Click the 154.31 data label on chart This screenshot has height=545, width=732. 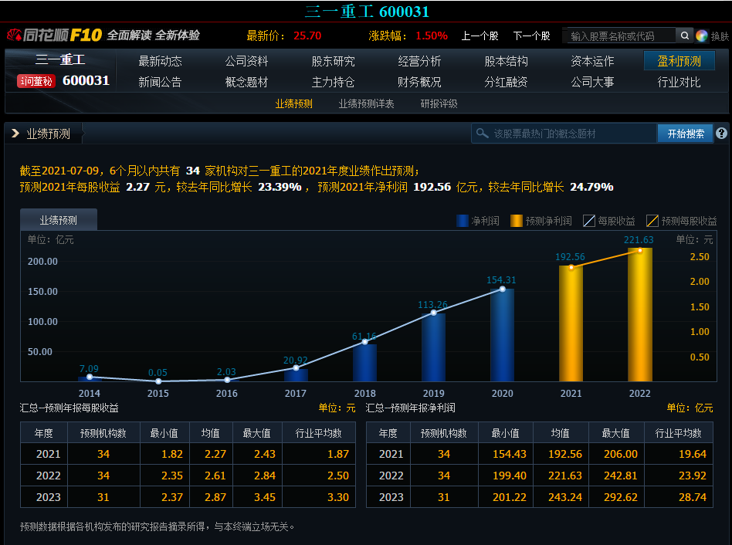[501, 280]
